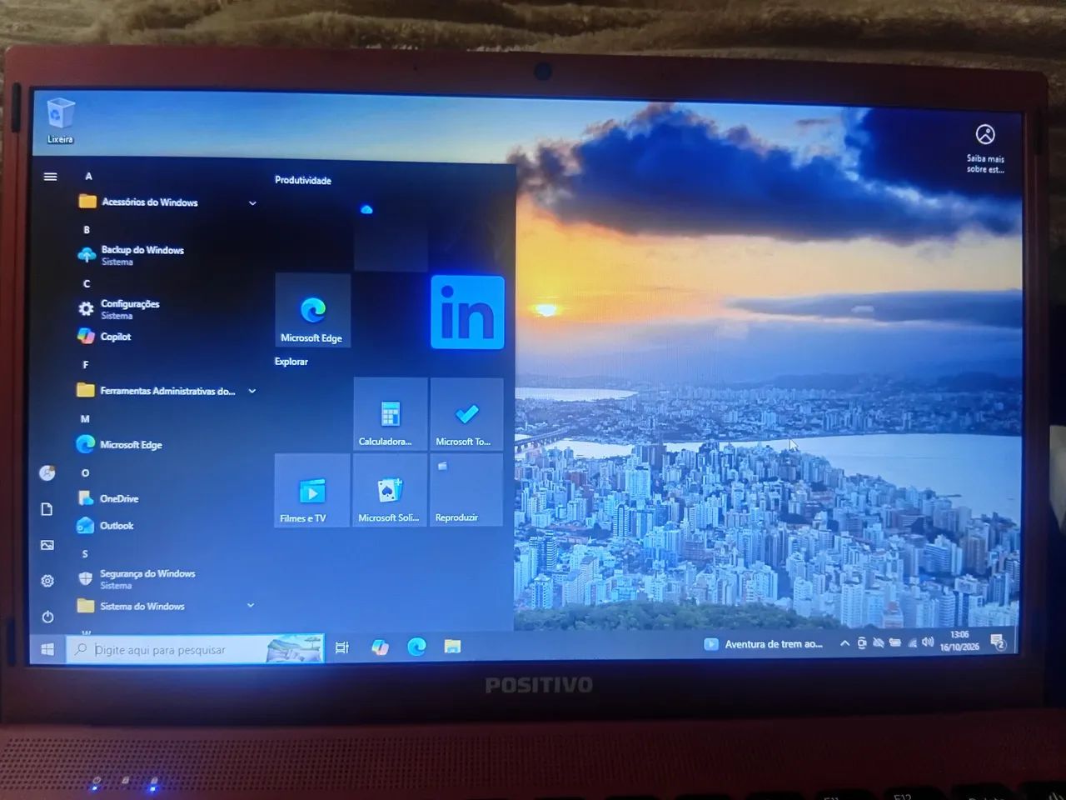Launch the Filmes e TV tile
This screenshot has height=800, width=1066.
click(312, 491)
